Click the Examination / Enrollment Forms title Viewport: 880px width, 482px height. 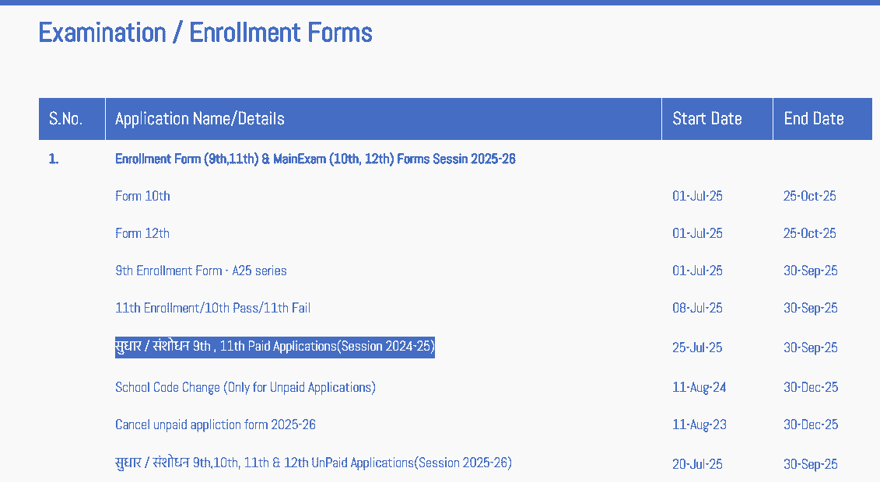coord(205,33)
